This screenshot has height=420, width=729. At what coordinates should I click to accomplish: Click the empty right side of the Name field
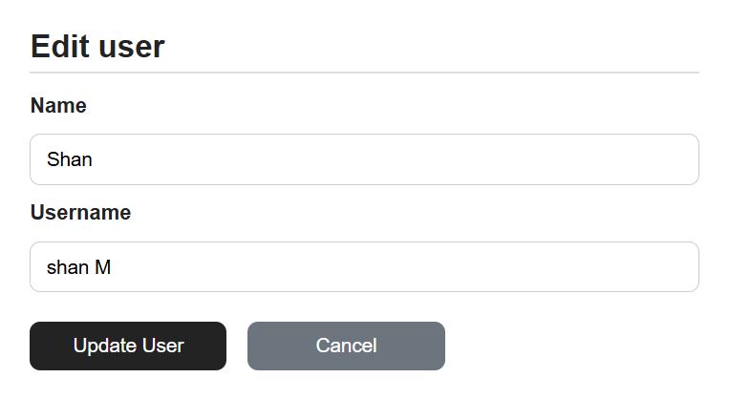point(573,159)
